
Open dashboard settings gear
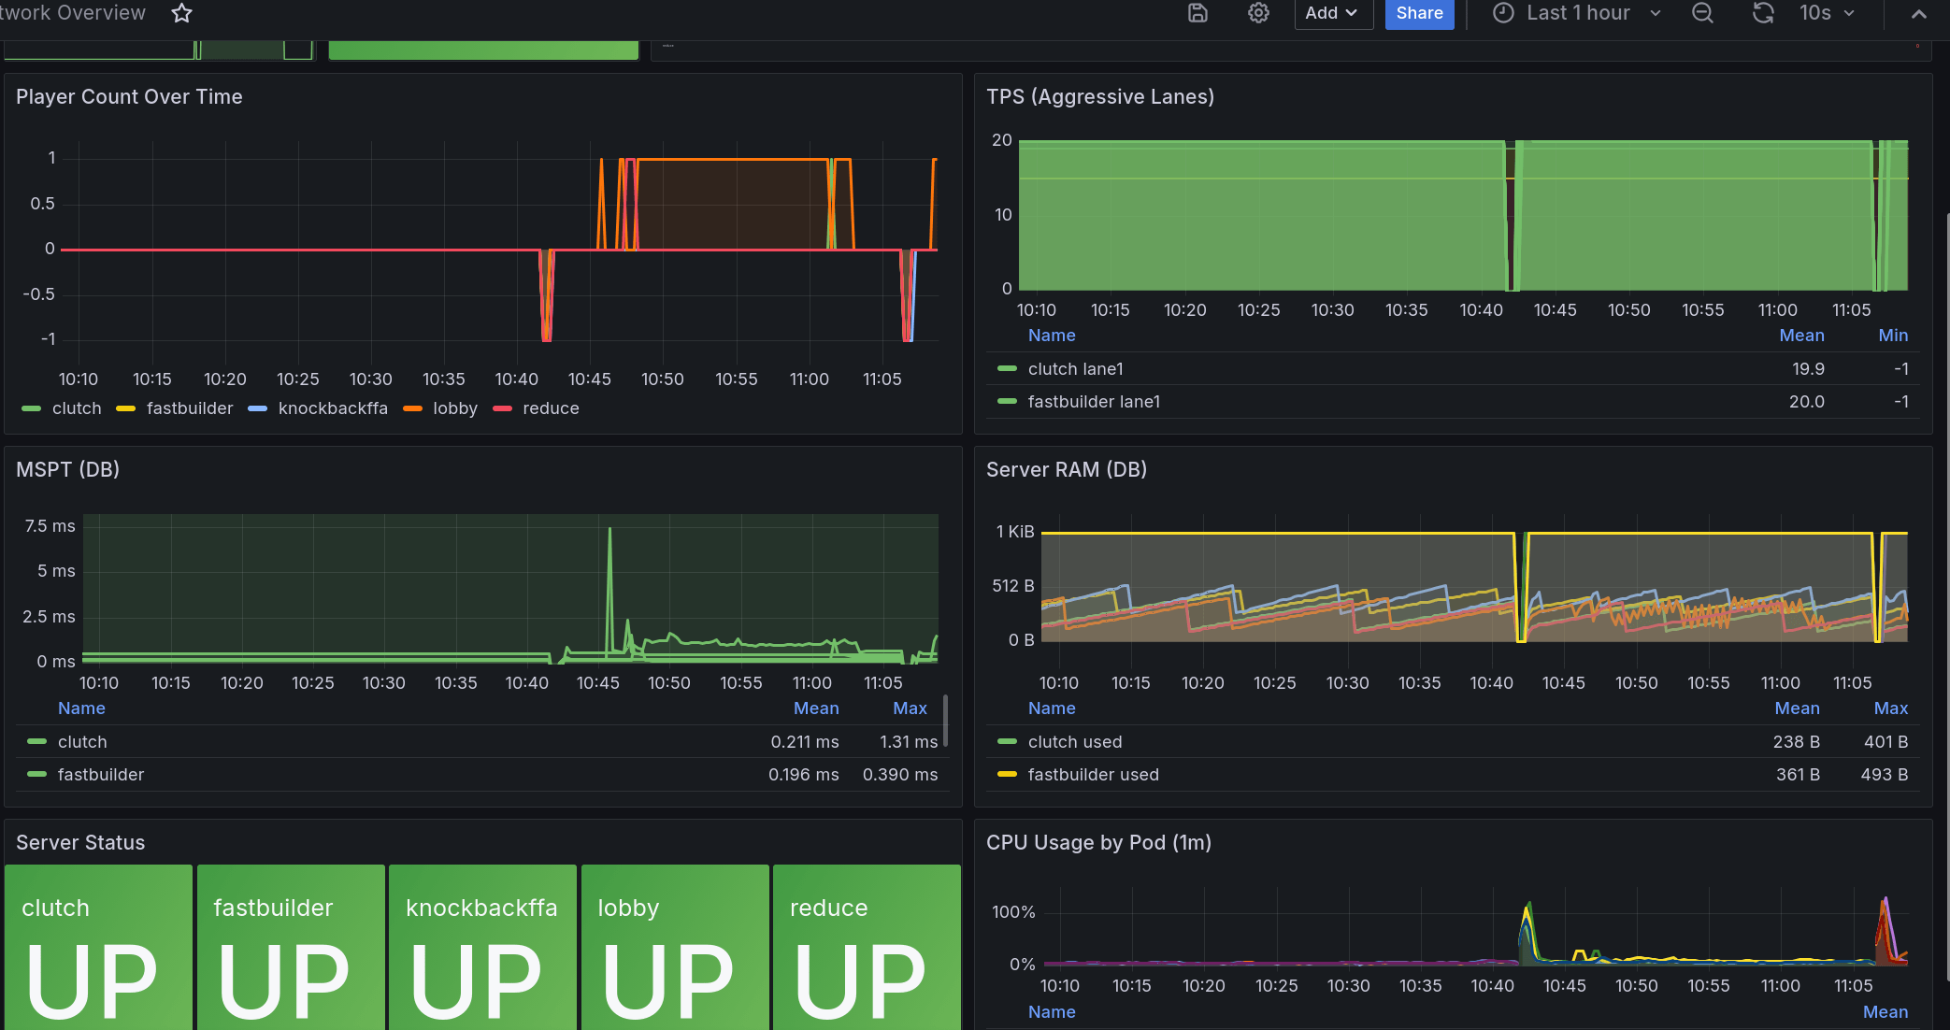pos(1258,13)
